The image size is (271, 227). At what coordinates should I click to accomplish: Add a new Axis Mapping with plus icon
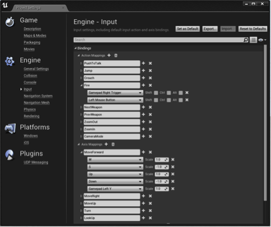click(x=106, y=144)
